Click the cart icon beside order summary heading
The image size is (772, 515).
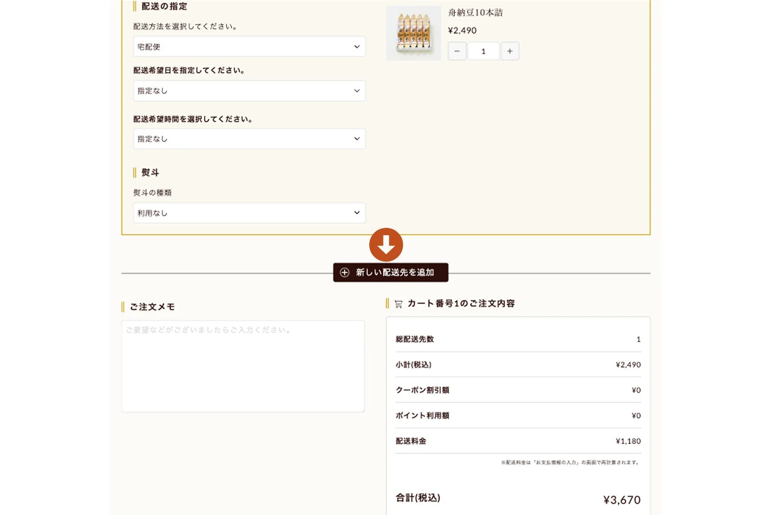398,304
